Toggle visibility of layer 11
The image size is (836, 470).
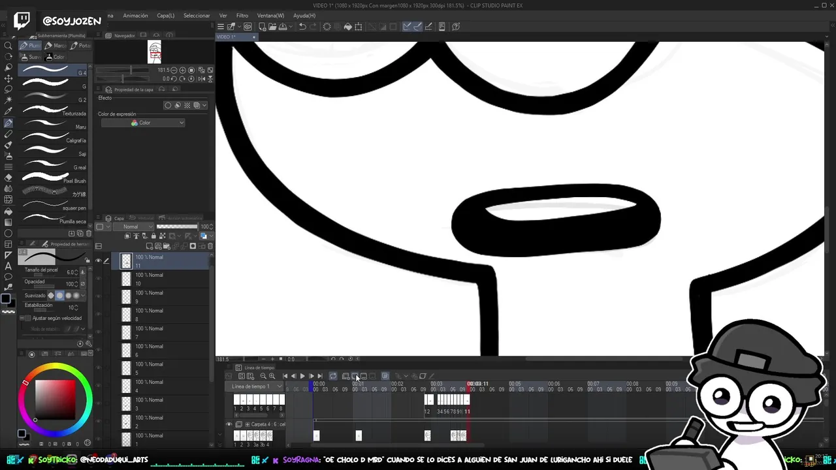[99, 261]
